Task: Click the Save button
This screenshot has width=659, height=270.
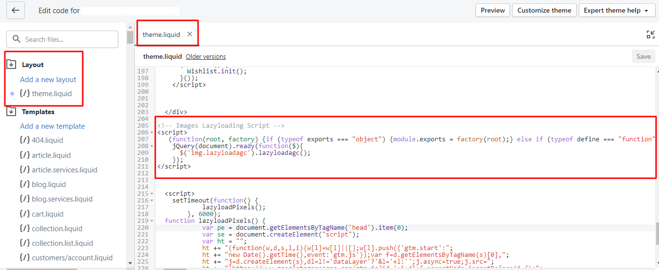Action: point(643,56)
